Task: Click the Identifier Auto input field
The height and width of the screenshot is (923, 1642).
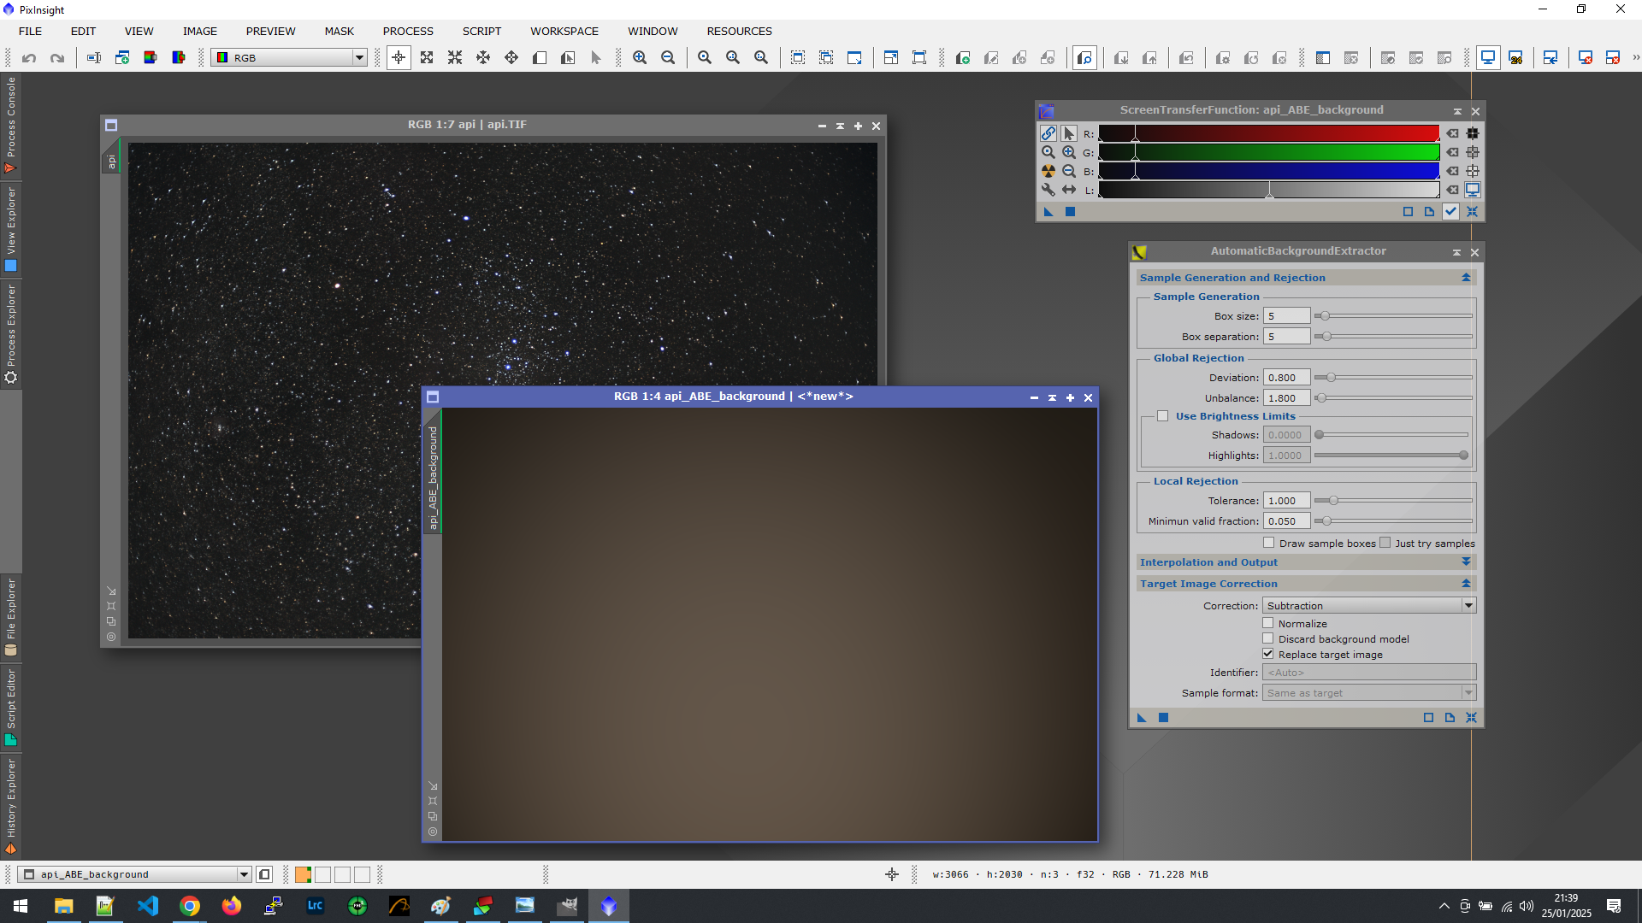Action: point(1369,673)
